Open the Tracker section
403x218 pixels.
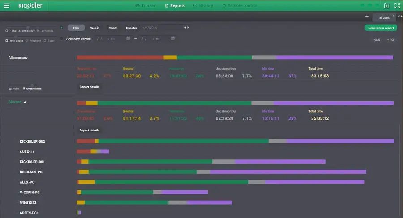pyautogui.click(x=146, y=6)
